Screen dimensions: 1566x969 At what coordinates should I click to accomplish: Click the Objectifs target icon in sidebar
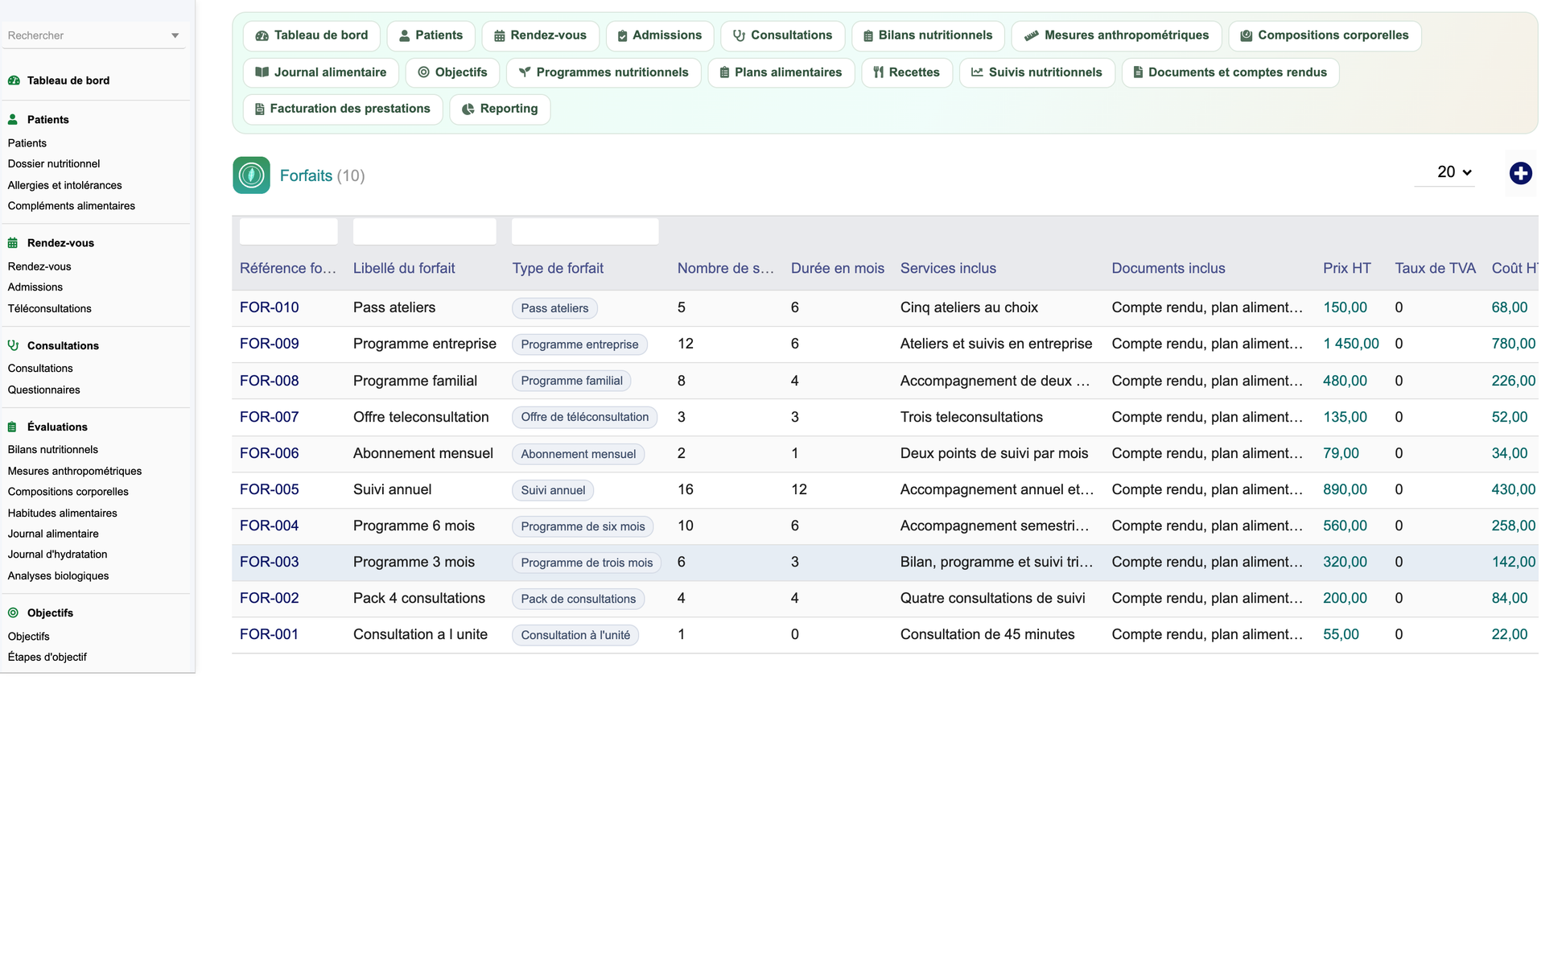click(x=13, y=612)
